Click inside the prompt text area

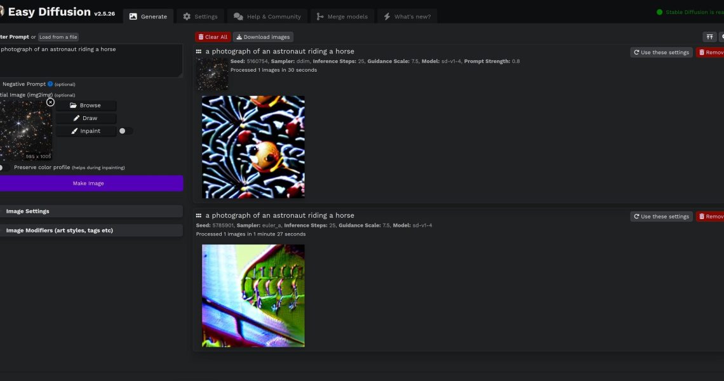[x=91, y=60]
